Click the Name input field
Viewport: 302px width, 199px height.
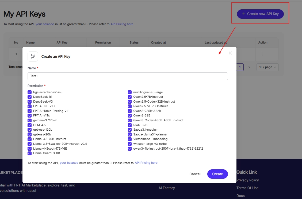click(128, 76)
